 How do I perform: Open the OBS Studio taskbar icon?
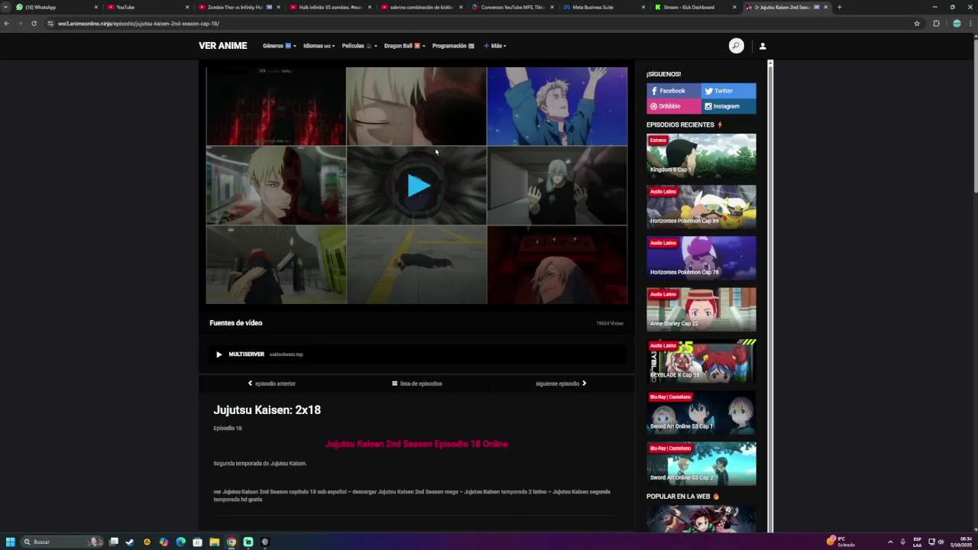tap(265, 542)
